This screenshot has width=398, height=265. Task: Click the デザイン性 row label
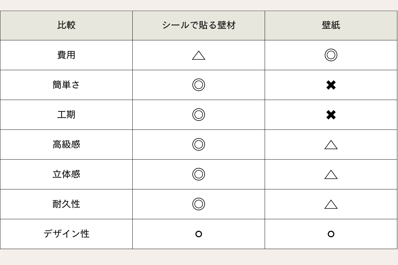[x=66, y=234]
